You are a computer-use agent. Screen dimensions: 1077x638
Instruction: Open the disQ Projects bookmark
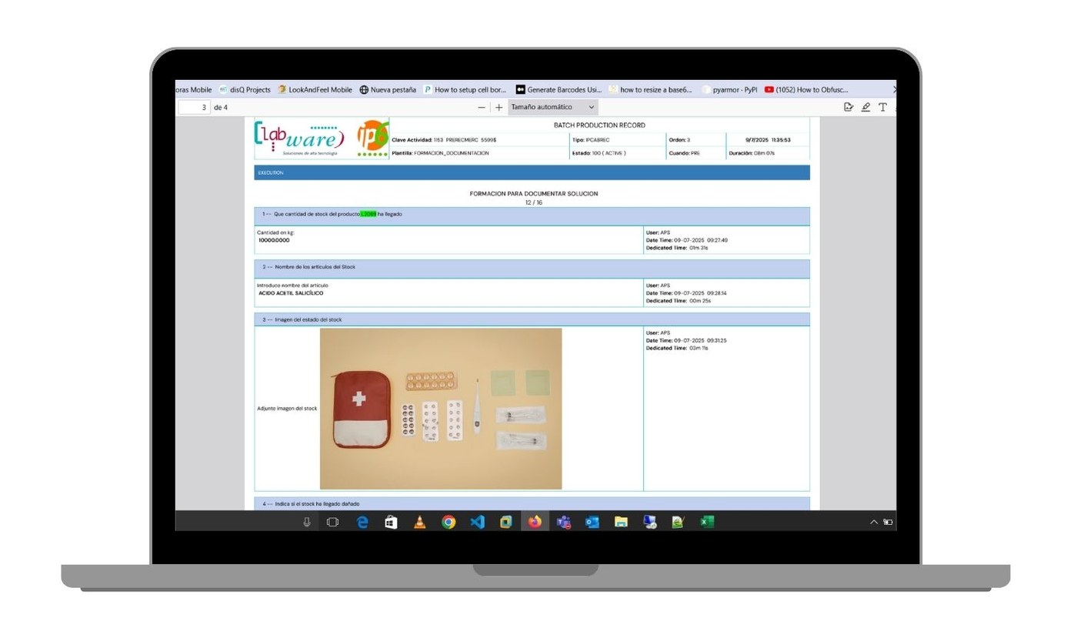(245, 90)
